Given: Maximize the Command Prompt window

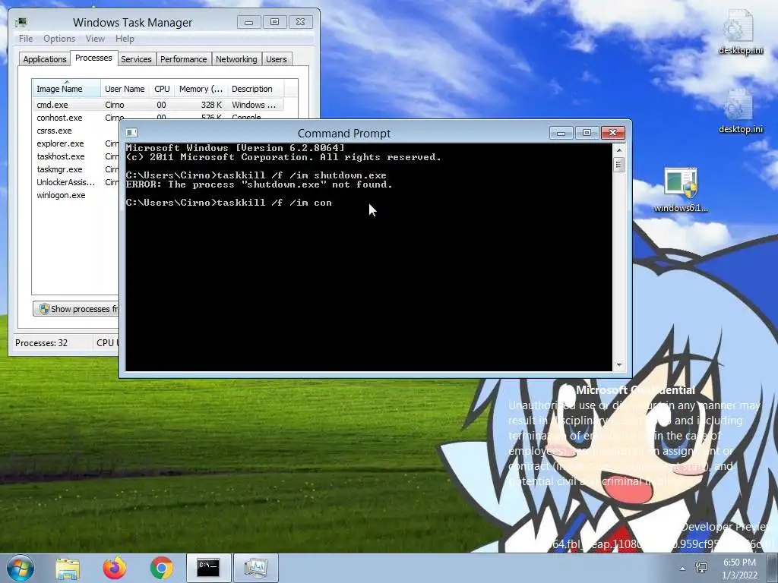Looking at the screenshot, I should point(587,133).
